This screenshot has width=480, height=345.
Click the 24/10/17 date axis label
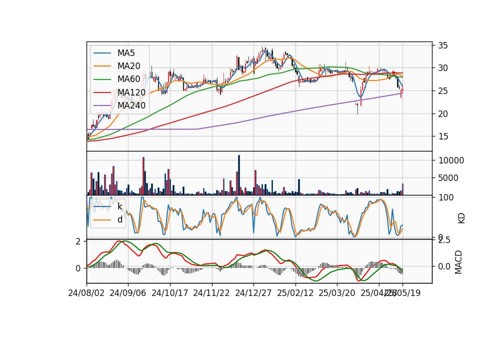coord(170,293)
